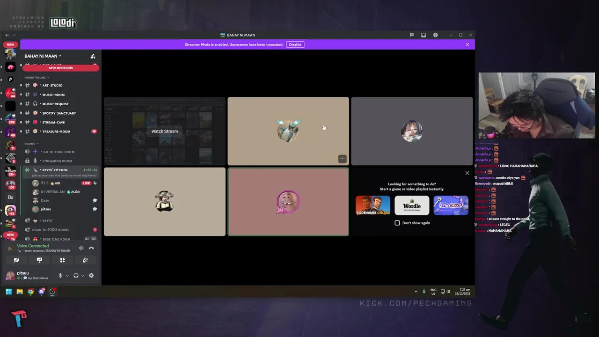Open more options on hovered video tile

(342, 159)
